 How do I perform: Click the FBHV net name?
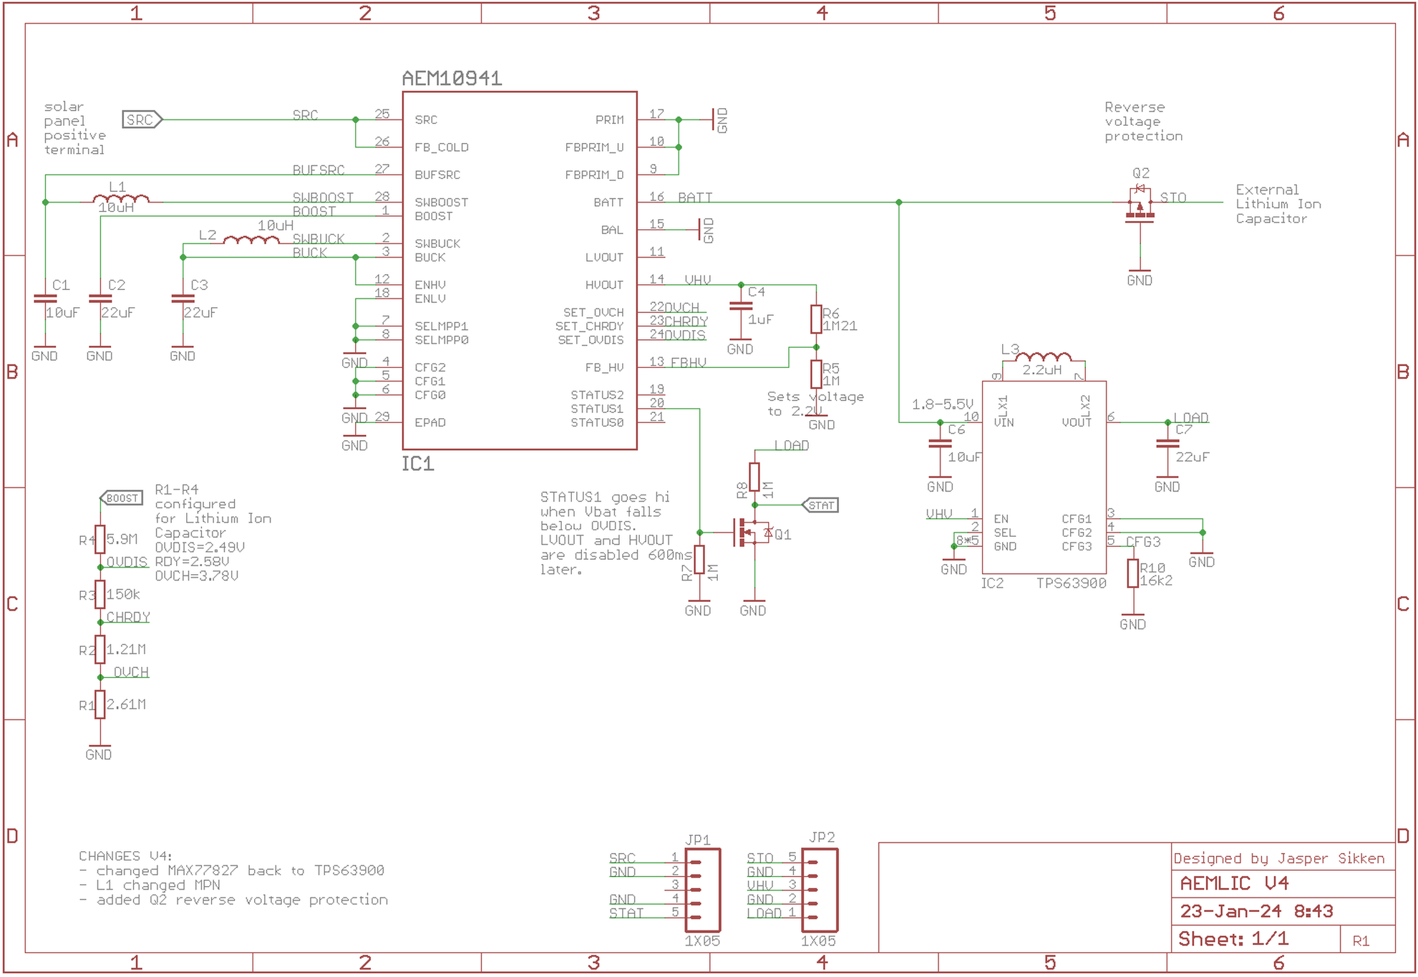(688, 363)
